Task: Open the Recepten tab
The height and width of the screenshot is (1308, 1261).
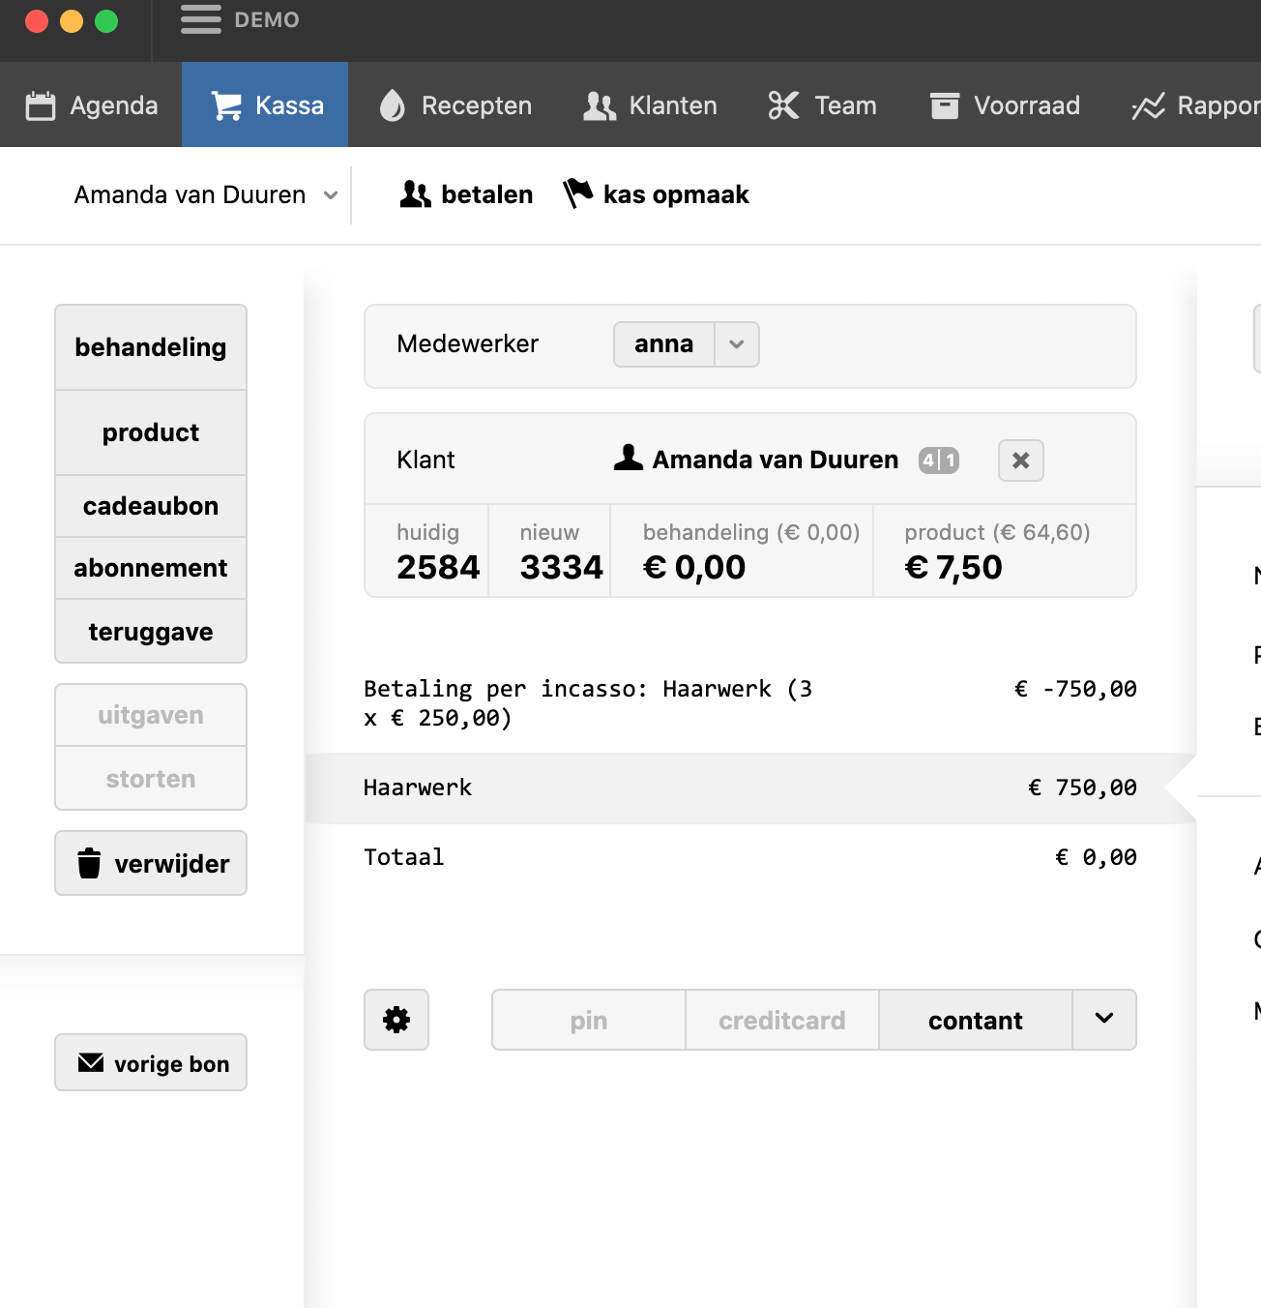Action: pyautogui.click(x=456, y=105)
